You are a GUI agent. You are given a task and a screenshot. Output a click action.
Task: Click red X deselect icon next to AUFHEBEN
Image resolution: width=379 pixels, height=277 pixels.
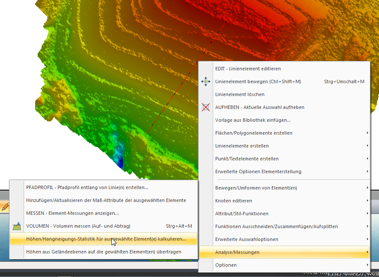pos(206,107)
